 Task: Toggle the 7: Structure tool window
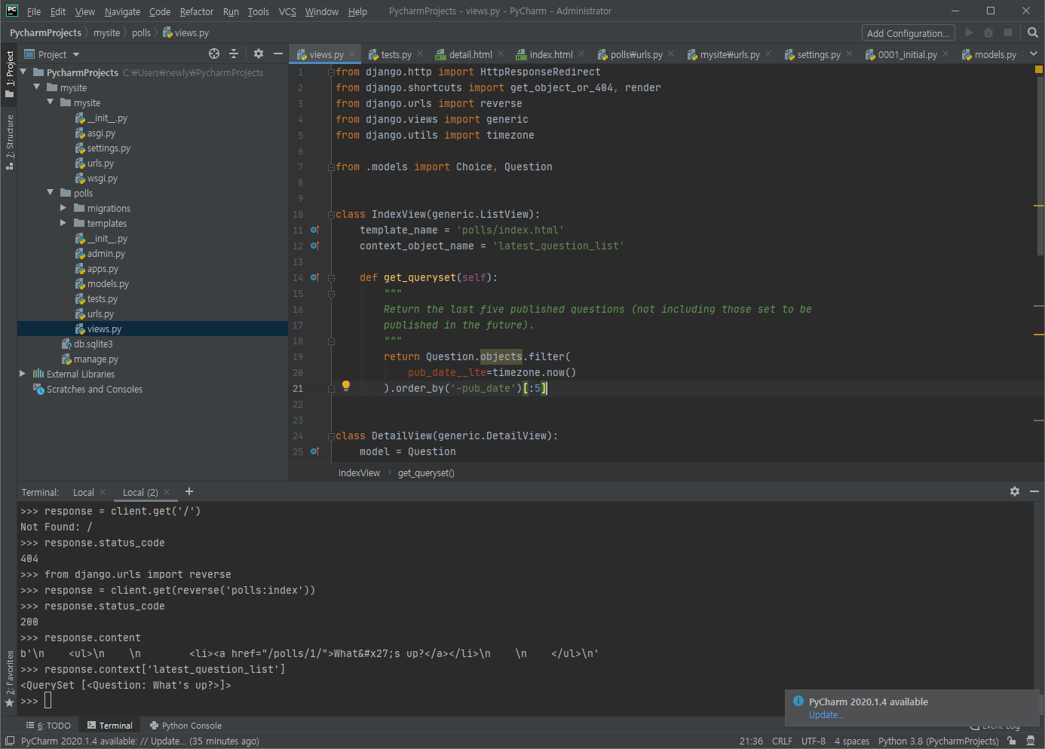click(x=10, y=142)
